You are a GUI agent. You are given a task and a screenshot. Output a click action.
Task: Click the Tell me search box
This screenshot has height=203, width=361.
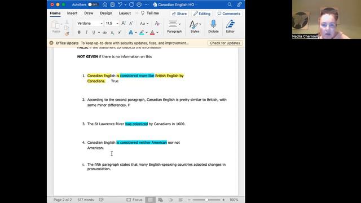[x=150, y=14]
